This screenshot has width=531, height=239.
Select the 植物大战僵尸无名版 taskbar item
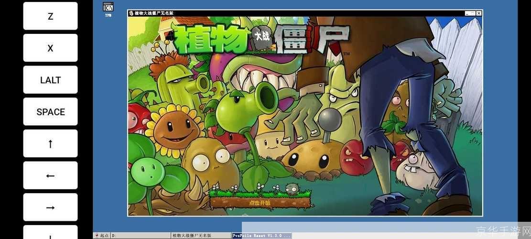click(201, 236)
